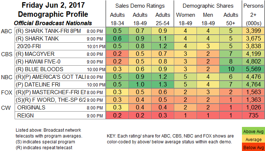Click the 5,569 viewers cell
The image size is (265, 151).
coord(254,69)
